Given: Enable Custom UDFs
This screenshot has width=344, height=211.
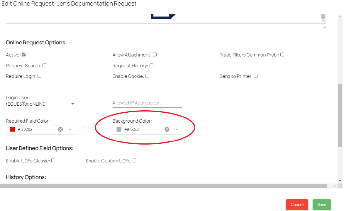Looking at the screenshot, I should 134,160.
